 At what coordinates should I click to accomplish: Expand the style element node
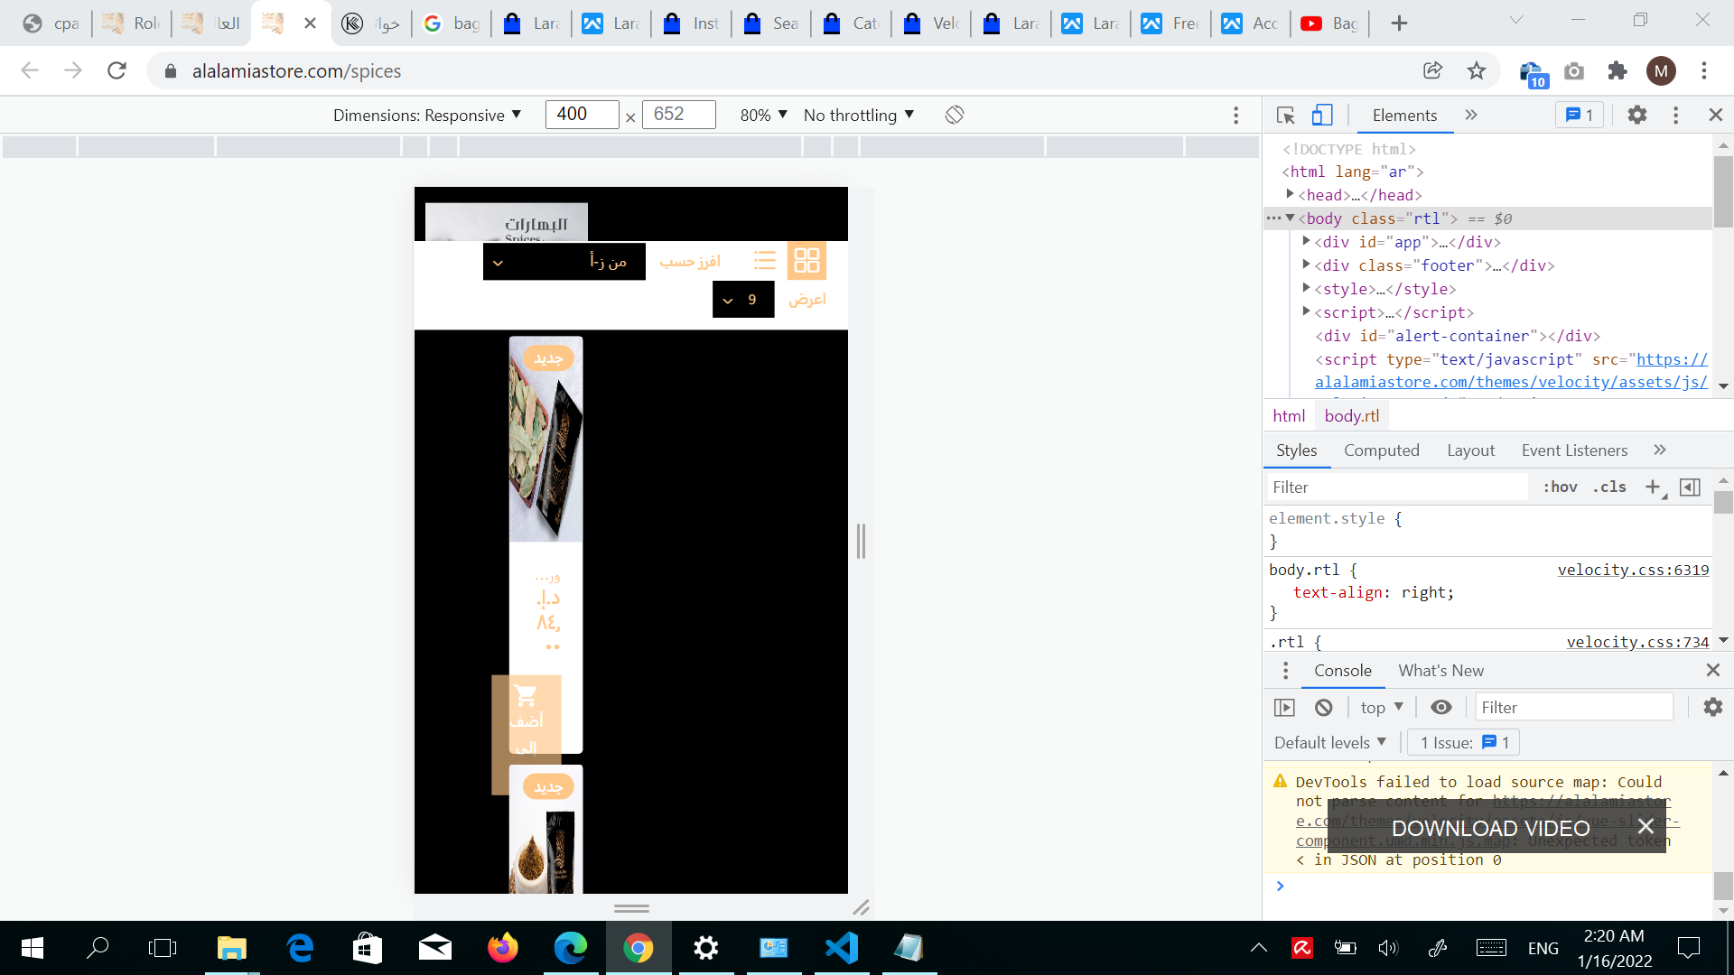[1307, 288]
